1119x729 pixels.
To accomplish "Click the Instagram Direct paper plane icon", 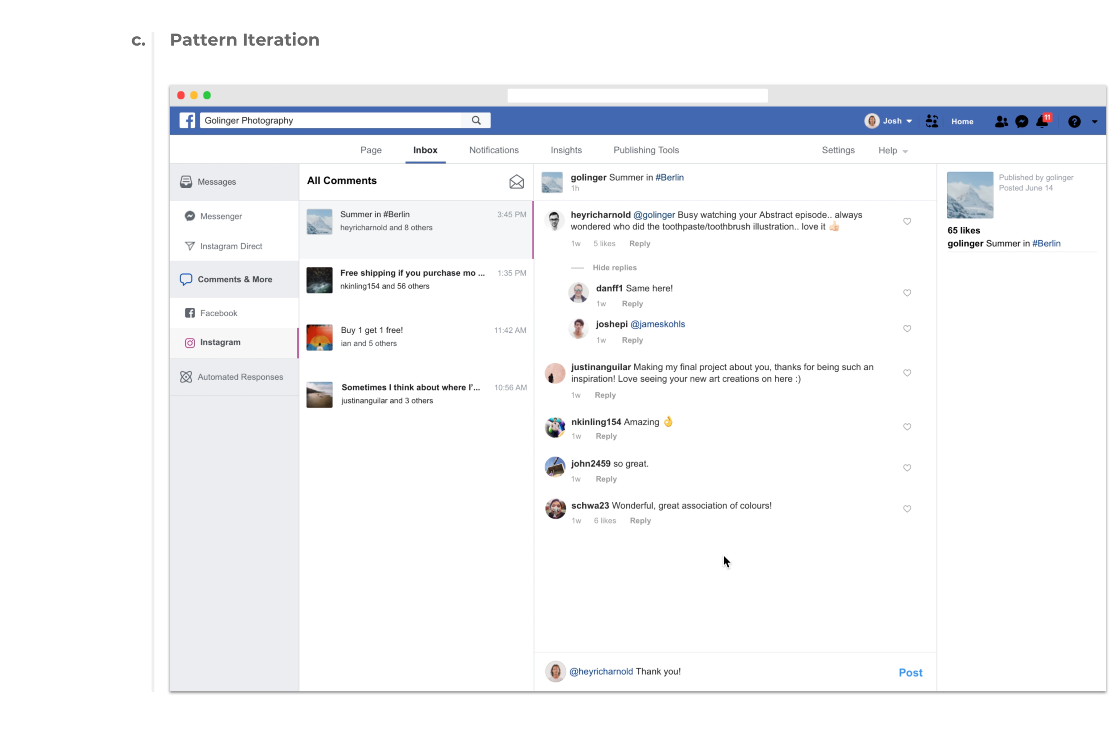I will coord(189,246).
